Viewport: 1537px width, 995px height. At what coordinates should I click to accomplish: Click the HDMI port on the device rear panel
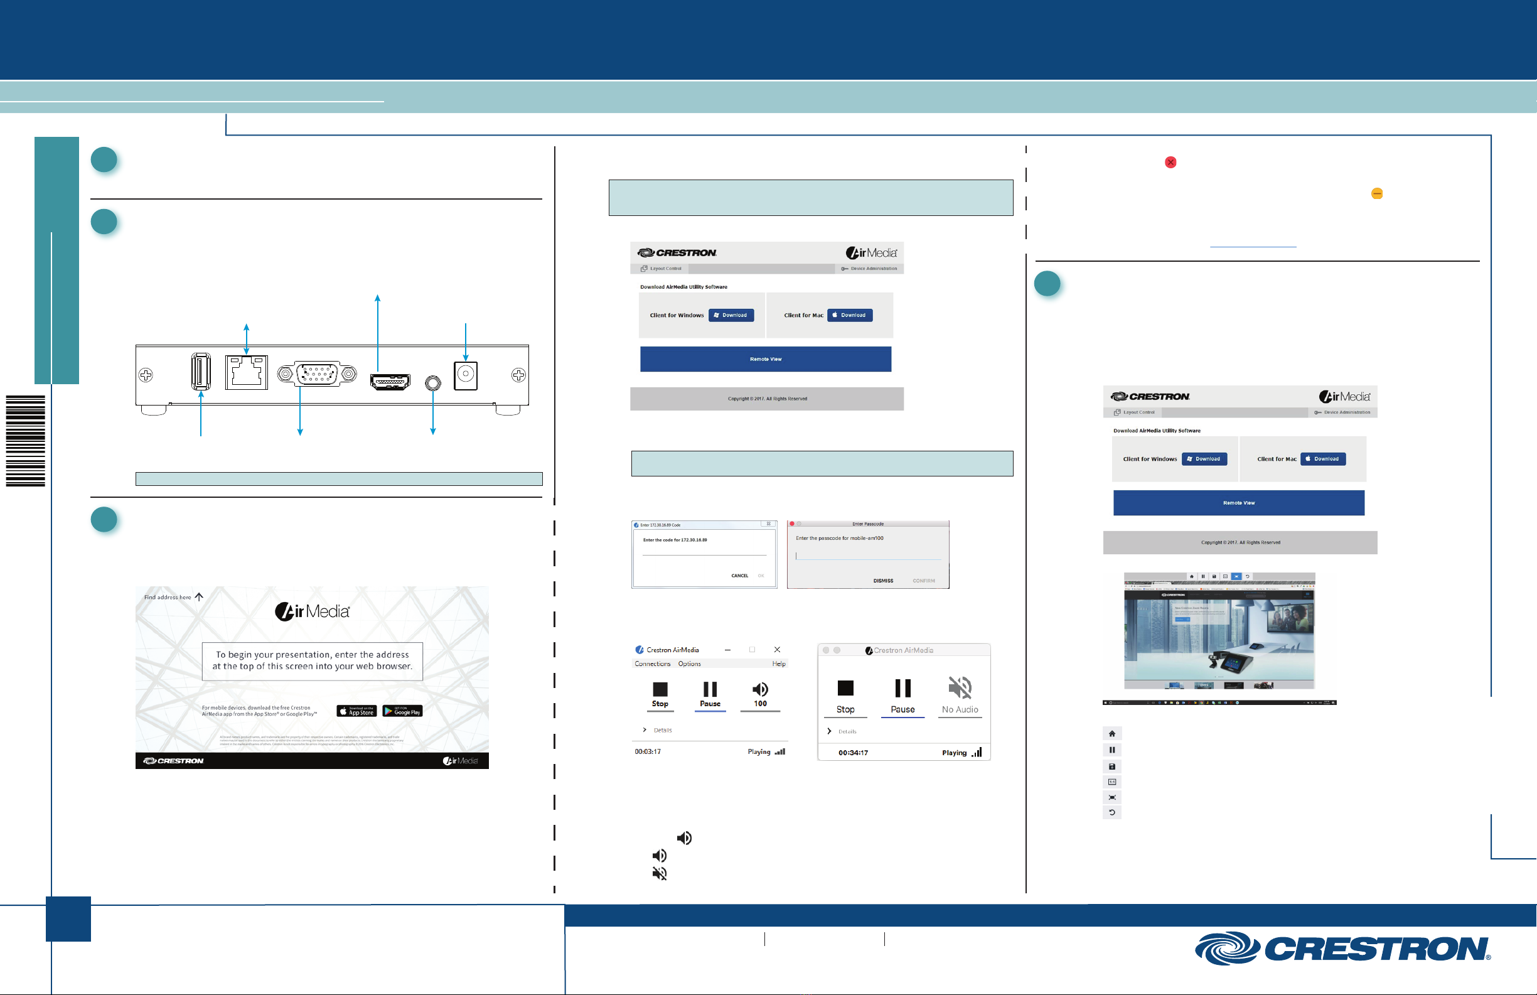coord(390,382)
